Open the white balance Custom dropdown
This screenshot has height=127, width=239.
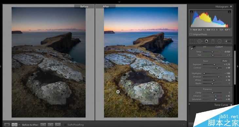[x=220, y=47]
